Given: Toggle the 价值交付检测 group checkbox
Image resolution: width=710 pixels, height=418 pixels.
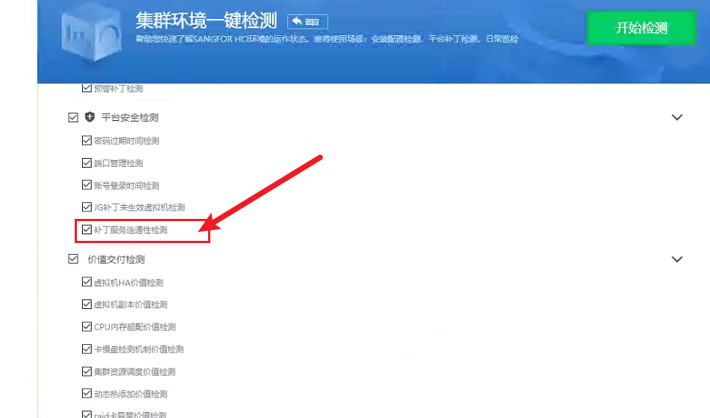Looking at the screenshot, I should click(x=73, y=258).
